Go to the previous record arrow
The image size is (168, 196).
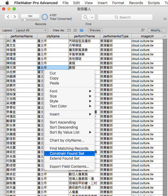coord(8,17)
